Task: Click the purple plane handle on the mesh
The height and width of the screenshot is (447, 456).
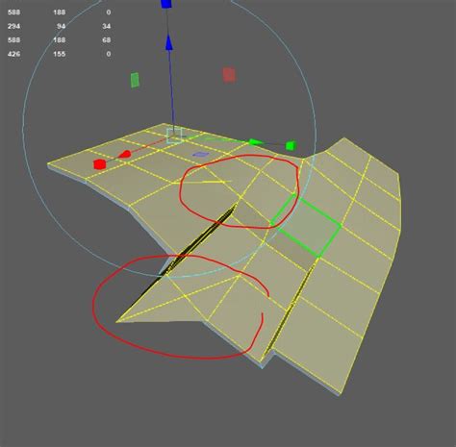Action: pyautogui.click(x=200, y=155)
